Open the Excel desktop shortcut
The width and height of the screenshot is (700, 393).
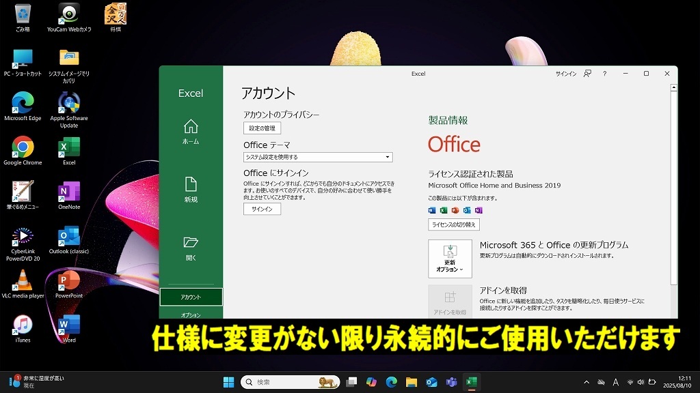point(69,151)
